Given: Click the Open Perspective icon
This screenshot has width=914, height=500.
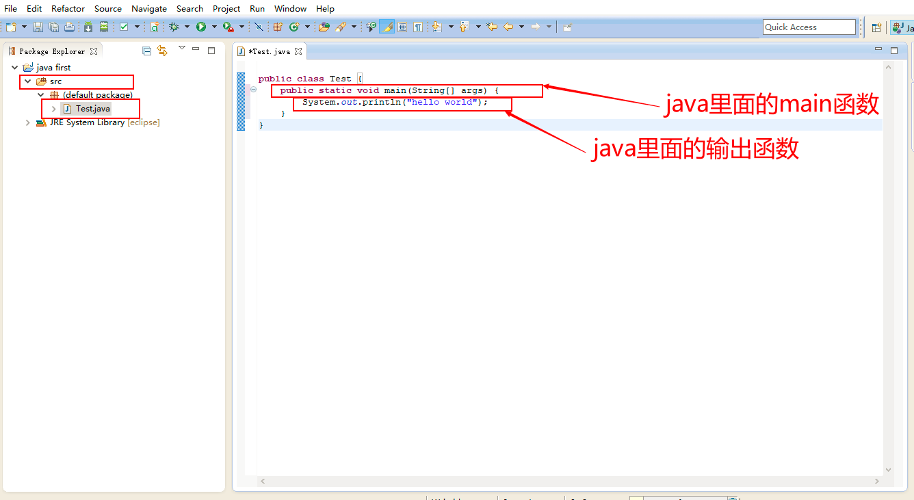Looking at the screenshot, I should click(876, 27).
